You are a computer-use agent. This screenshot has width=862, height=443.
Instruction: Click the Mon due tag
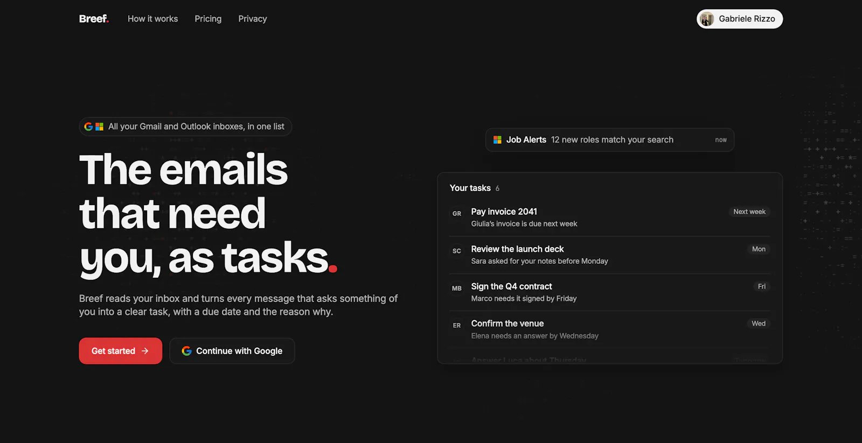tap(759, 249)
